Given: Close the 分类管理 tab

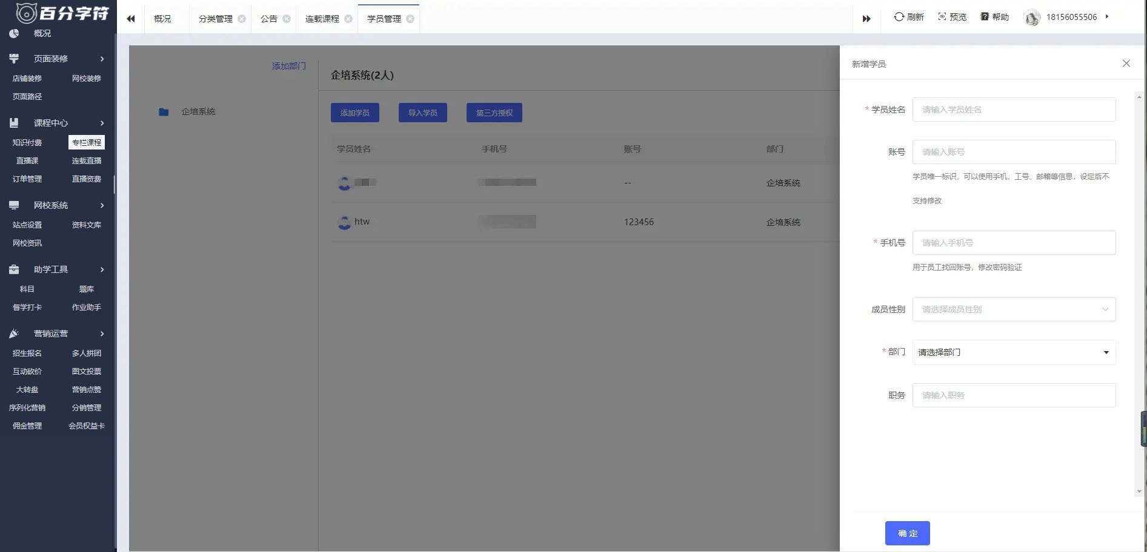Looking at the screenshot, I should 242,19.
